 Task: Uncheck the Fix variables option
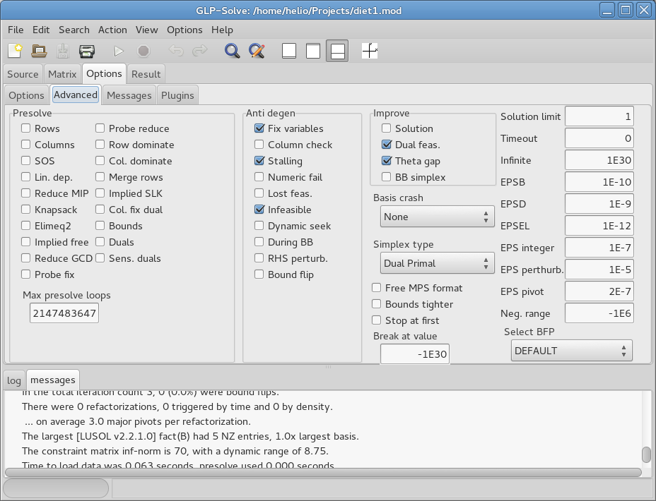tap(259, 128)
